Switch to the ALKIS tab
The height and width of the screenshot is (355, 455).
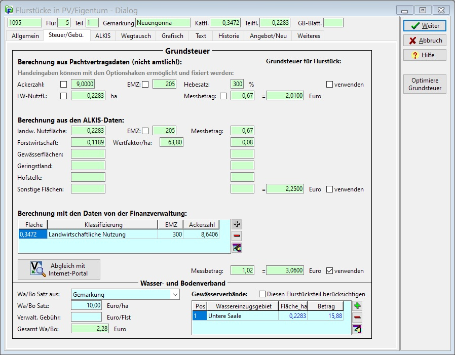click(102, 36)
